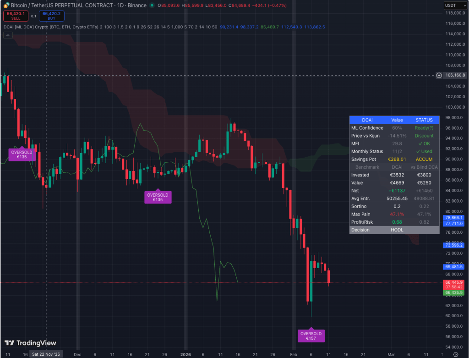Click the TradingView logo
This screenshot has width=469, height=358.
coord(30,343)
